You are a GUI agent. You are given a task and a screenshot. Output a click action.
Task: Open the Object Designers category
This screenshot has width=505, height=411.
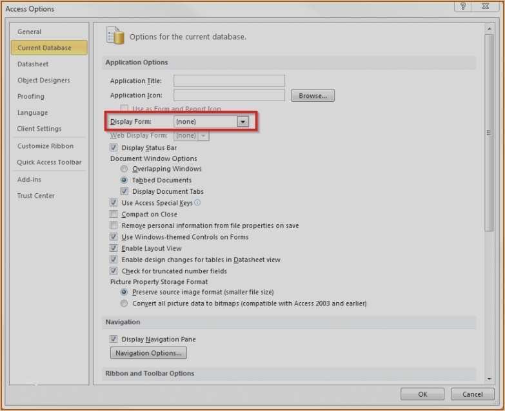49,80
